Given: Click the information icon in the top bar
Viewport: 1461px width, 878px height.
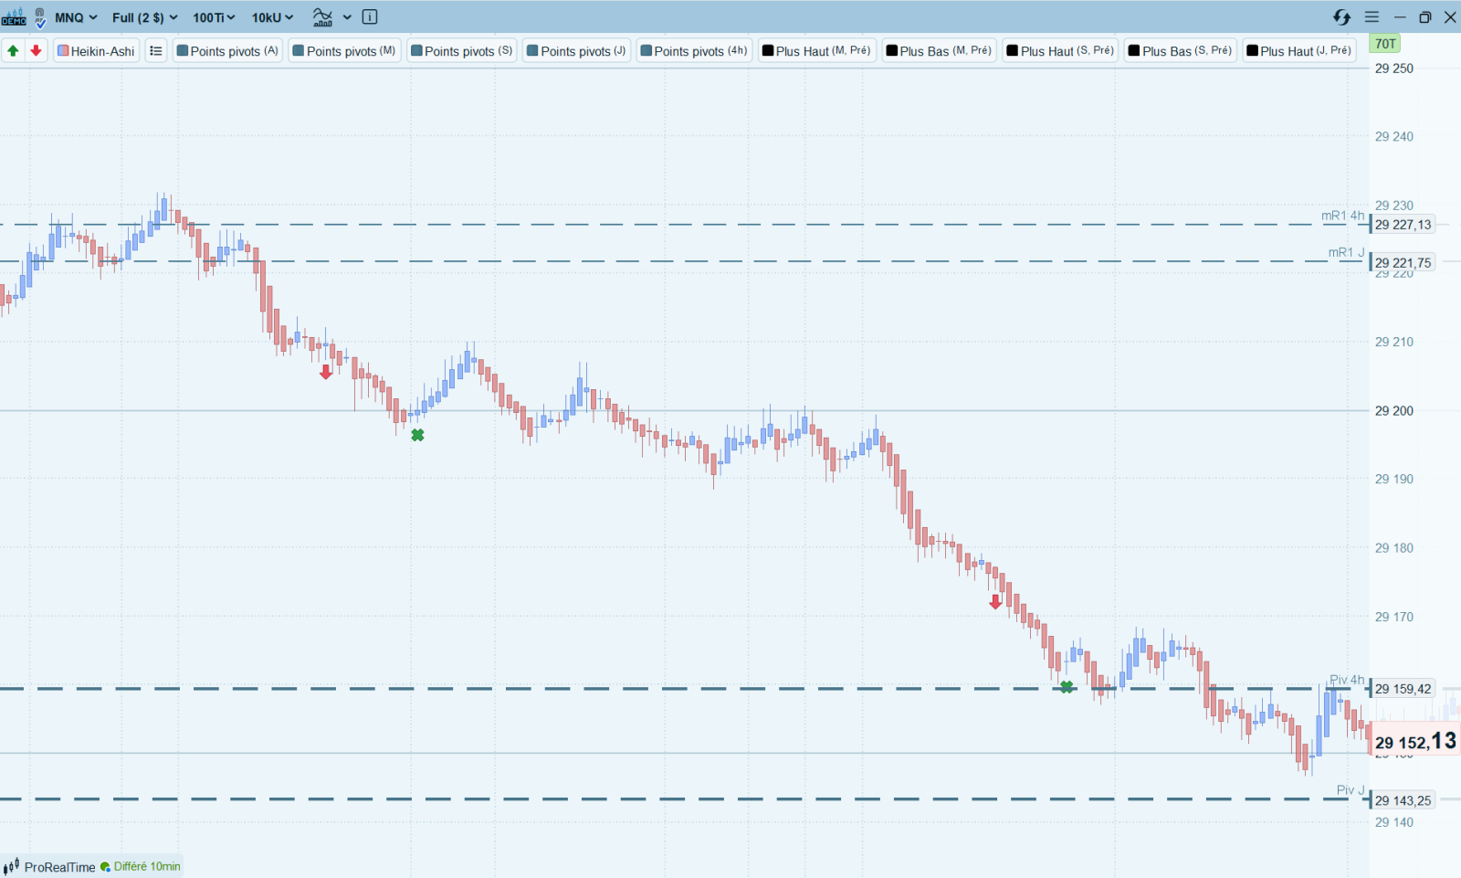Looking at the screenshot, I should [x=370, y=17].
